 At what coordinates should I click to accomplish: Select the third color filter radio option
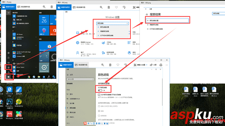click(99, 115)
